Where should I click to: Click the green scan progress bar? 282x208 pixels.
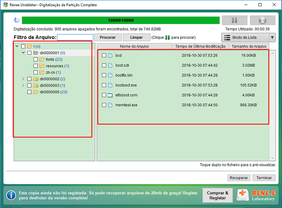tap(121, 20)
